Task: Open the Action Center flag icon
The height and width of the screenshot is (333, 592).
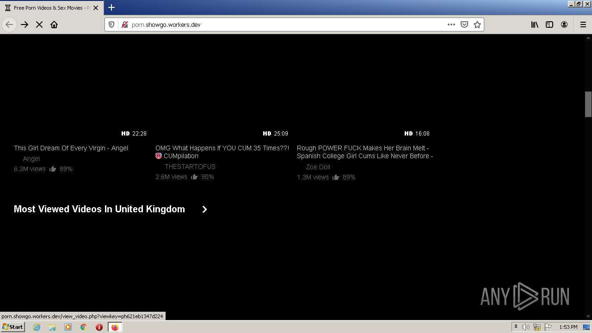Action: [548, 327]
